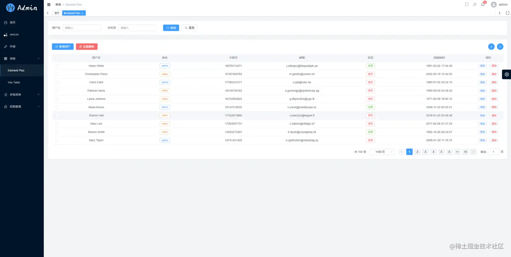Viewport: 511px width, 257px height.
Task: Jump to page 5 in pagination
Action: 441,152
